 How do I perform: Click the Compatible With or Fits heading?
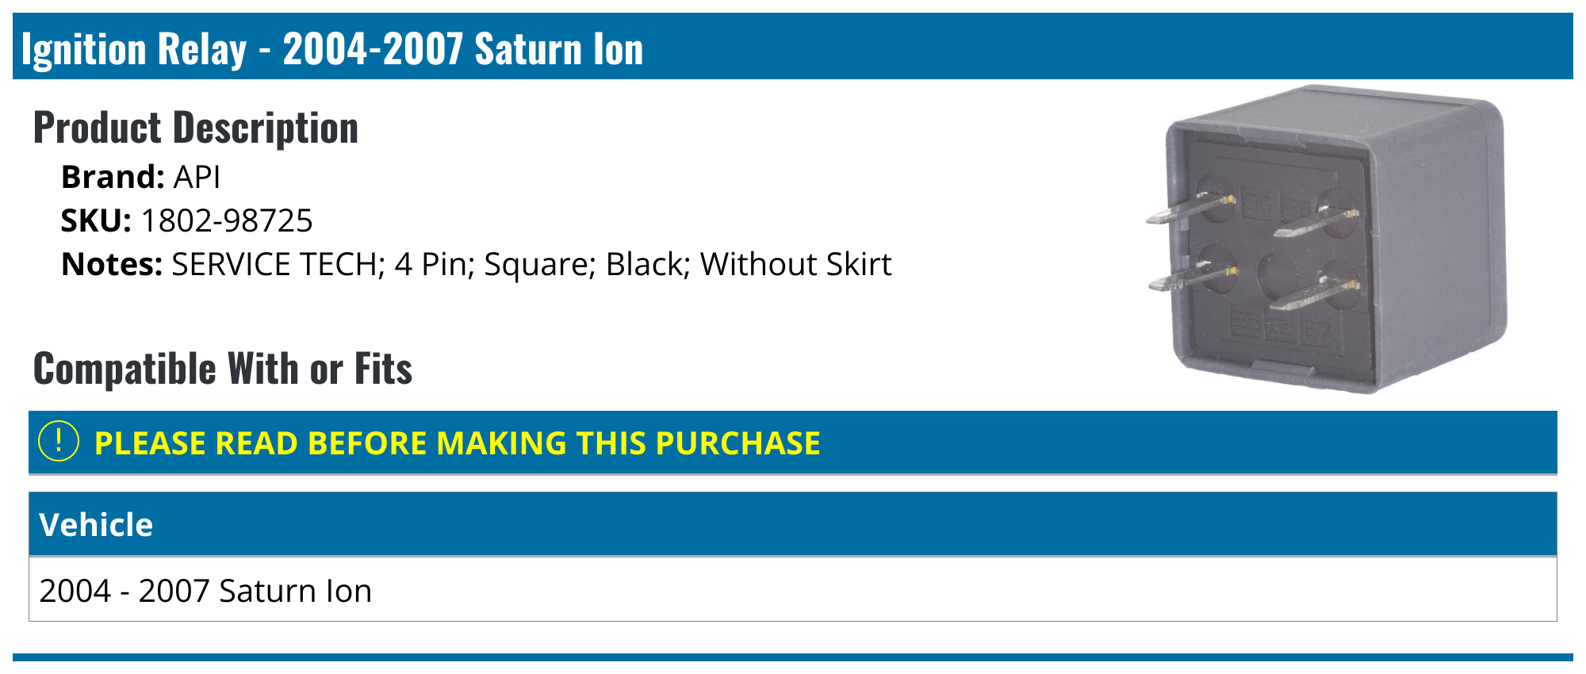point(223,369)
